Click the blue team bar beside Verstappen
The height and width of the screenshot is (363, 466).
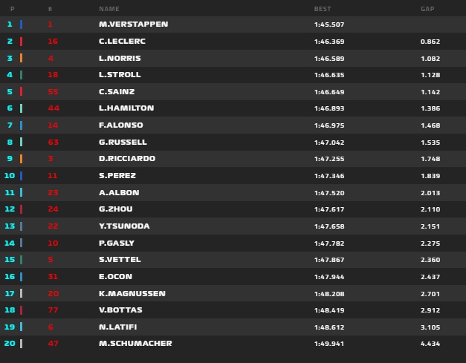(21, 24)
